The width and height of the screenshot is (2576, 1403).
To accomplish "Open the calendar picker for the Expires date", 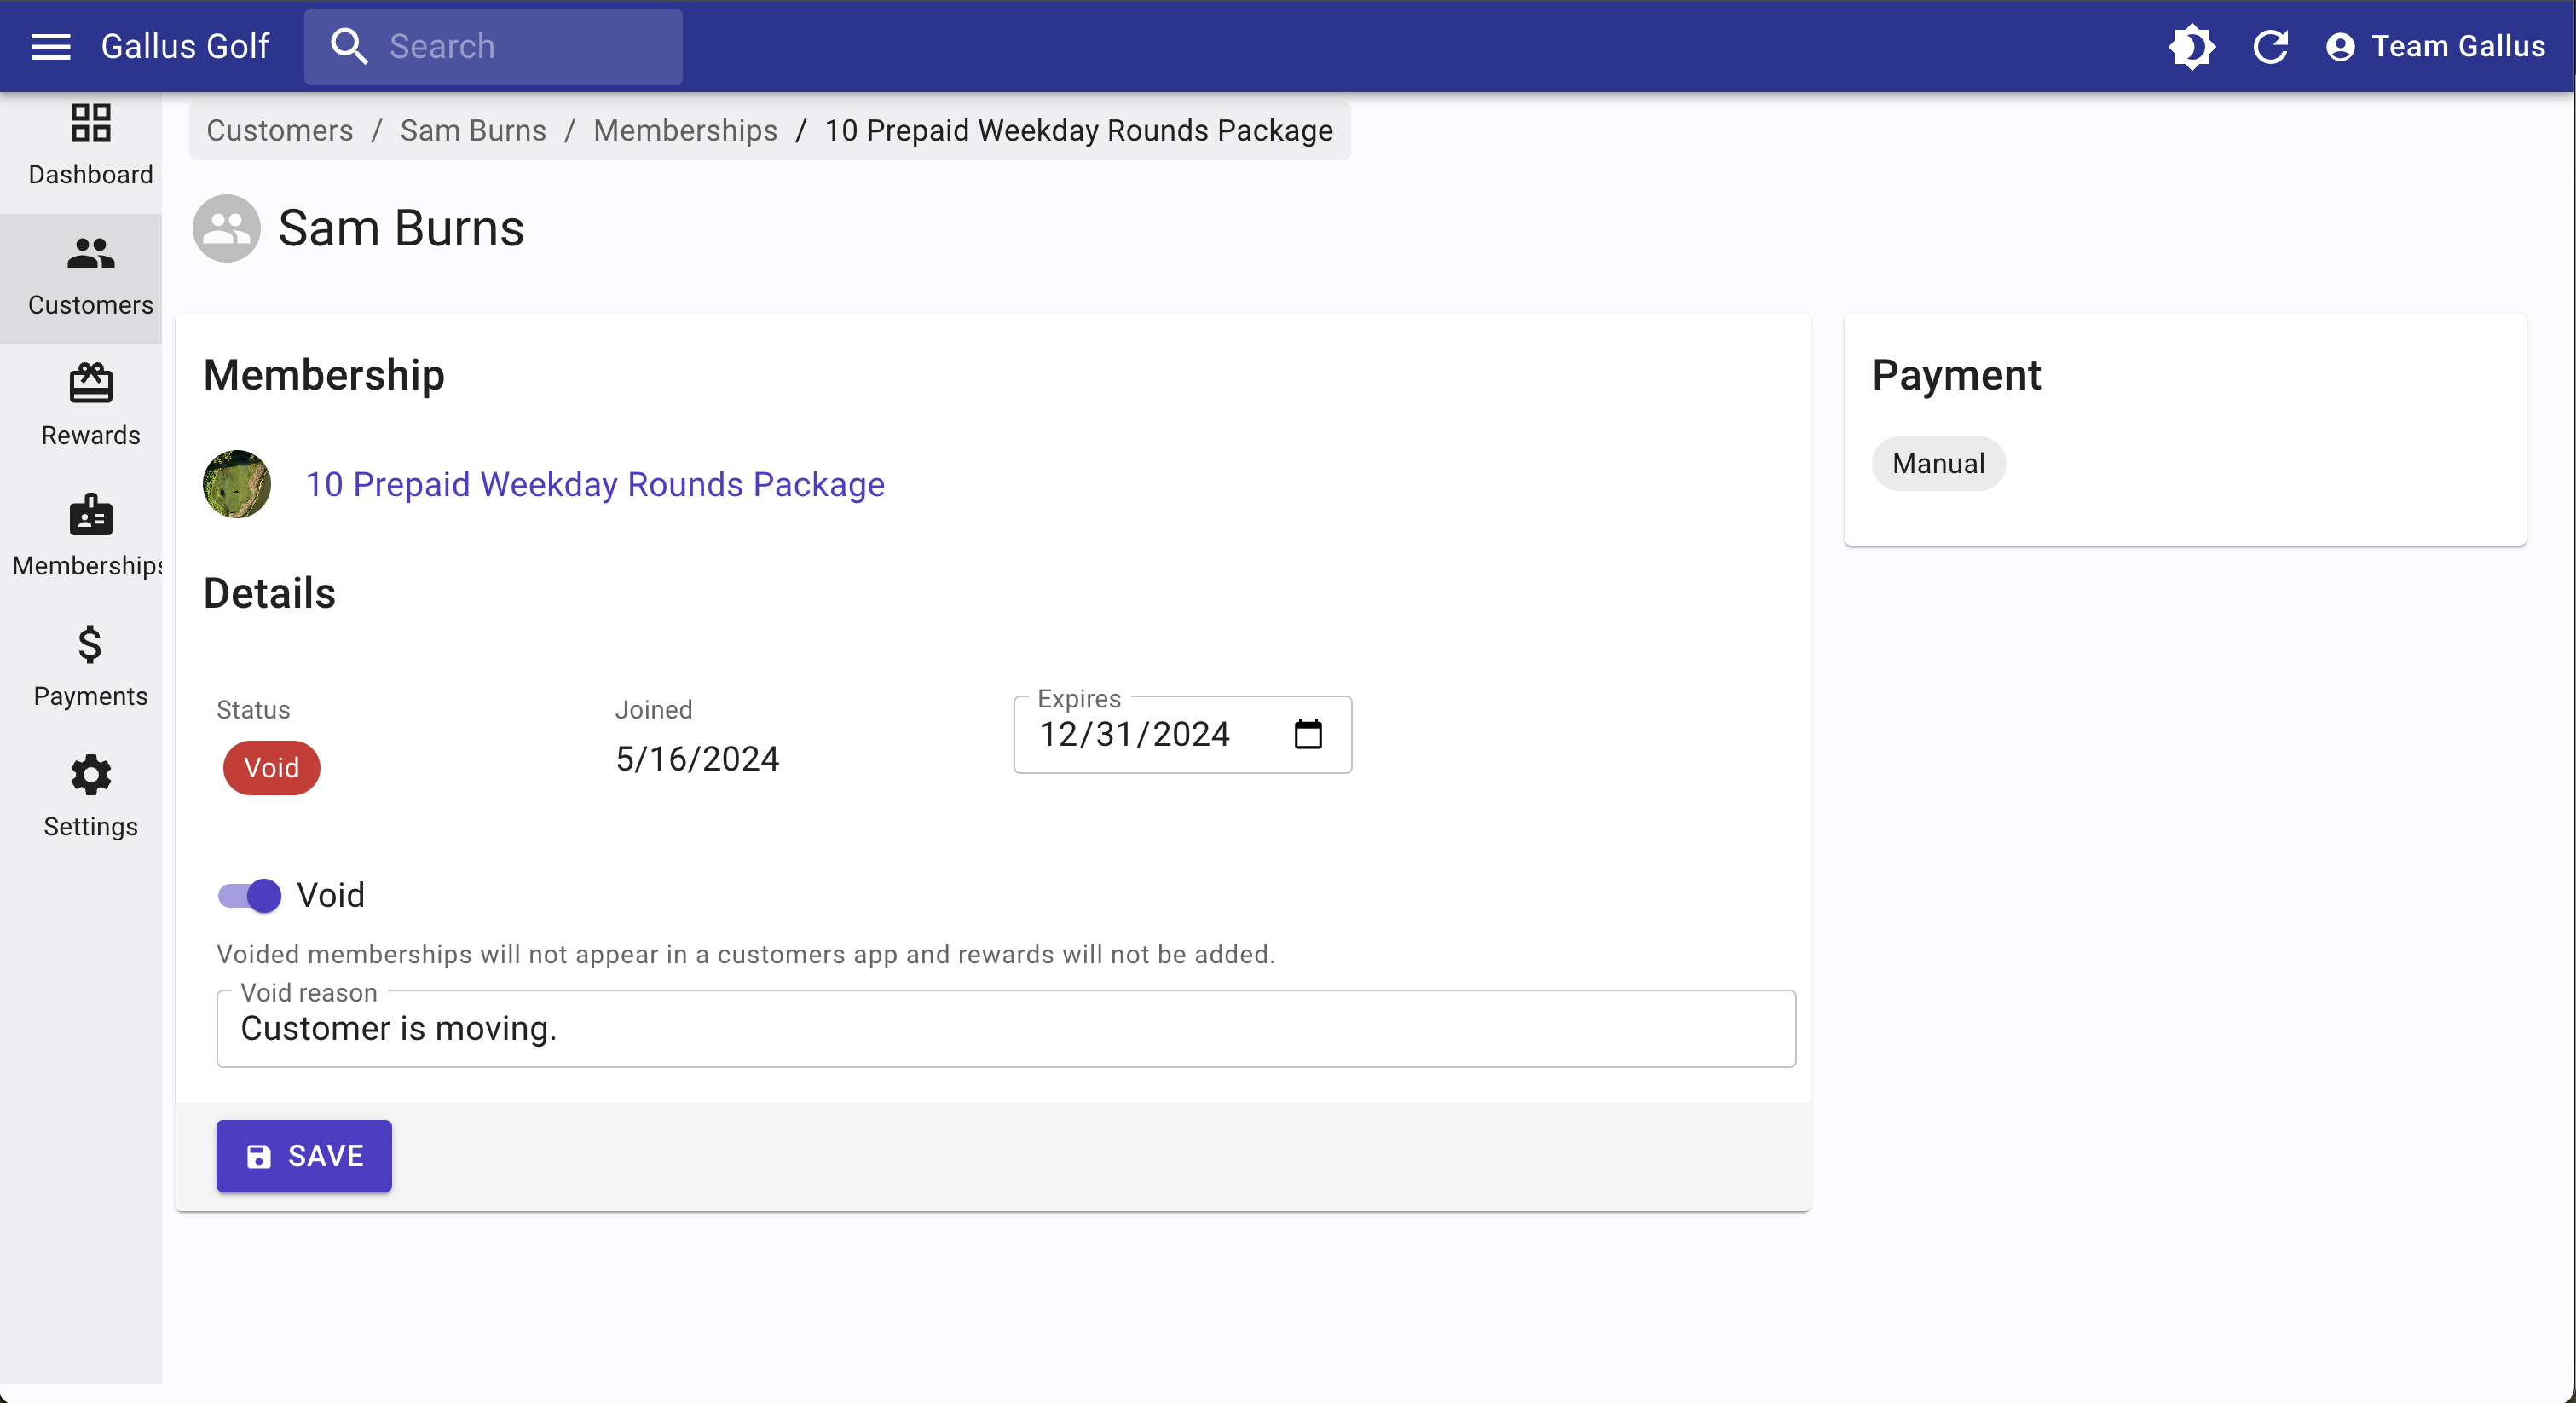I will coord(1308,734).
